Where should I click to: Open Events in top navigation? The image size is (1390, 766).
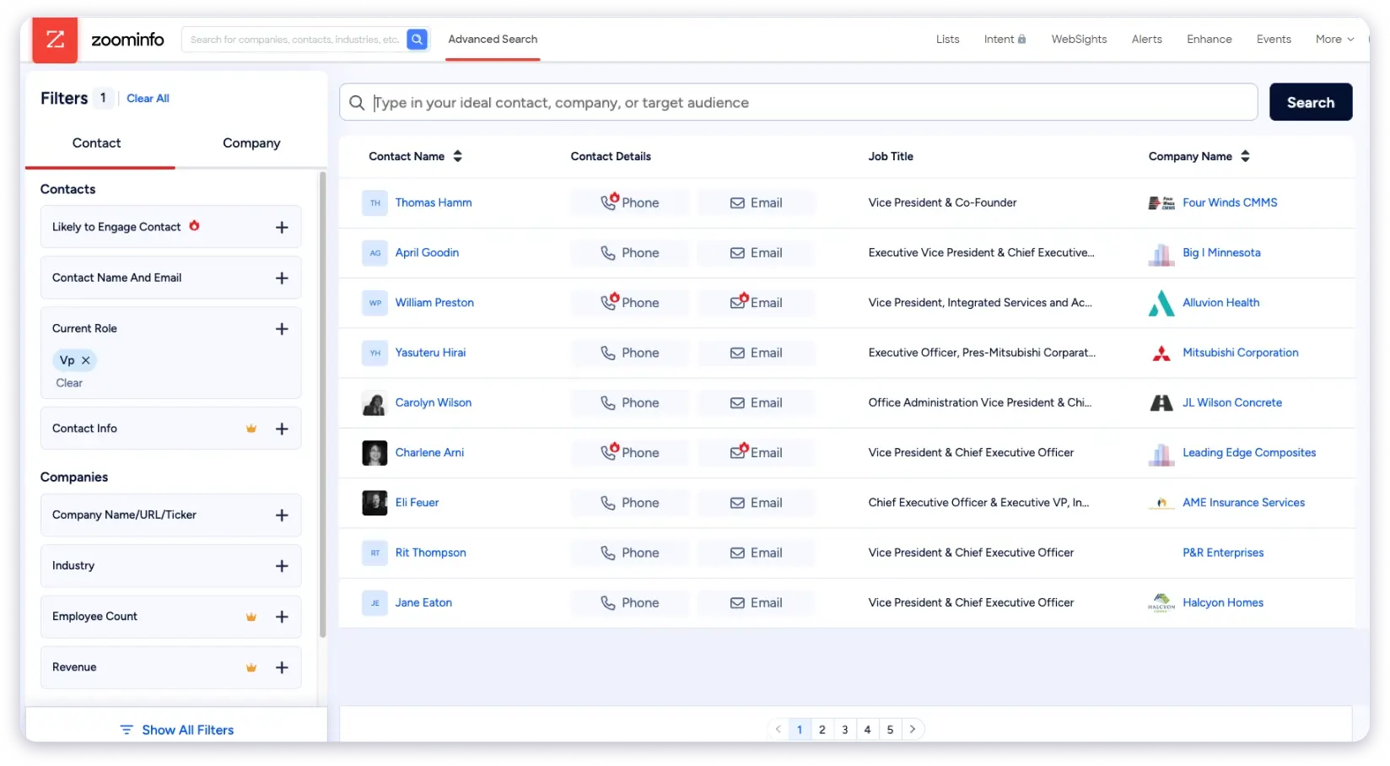[1274, 40]
